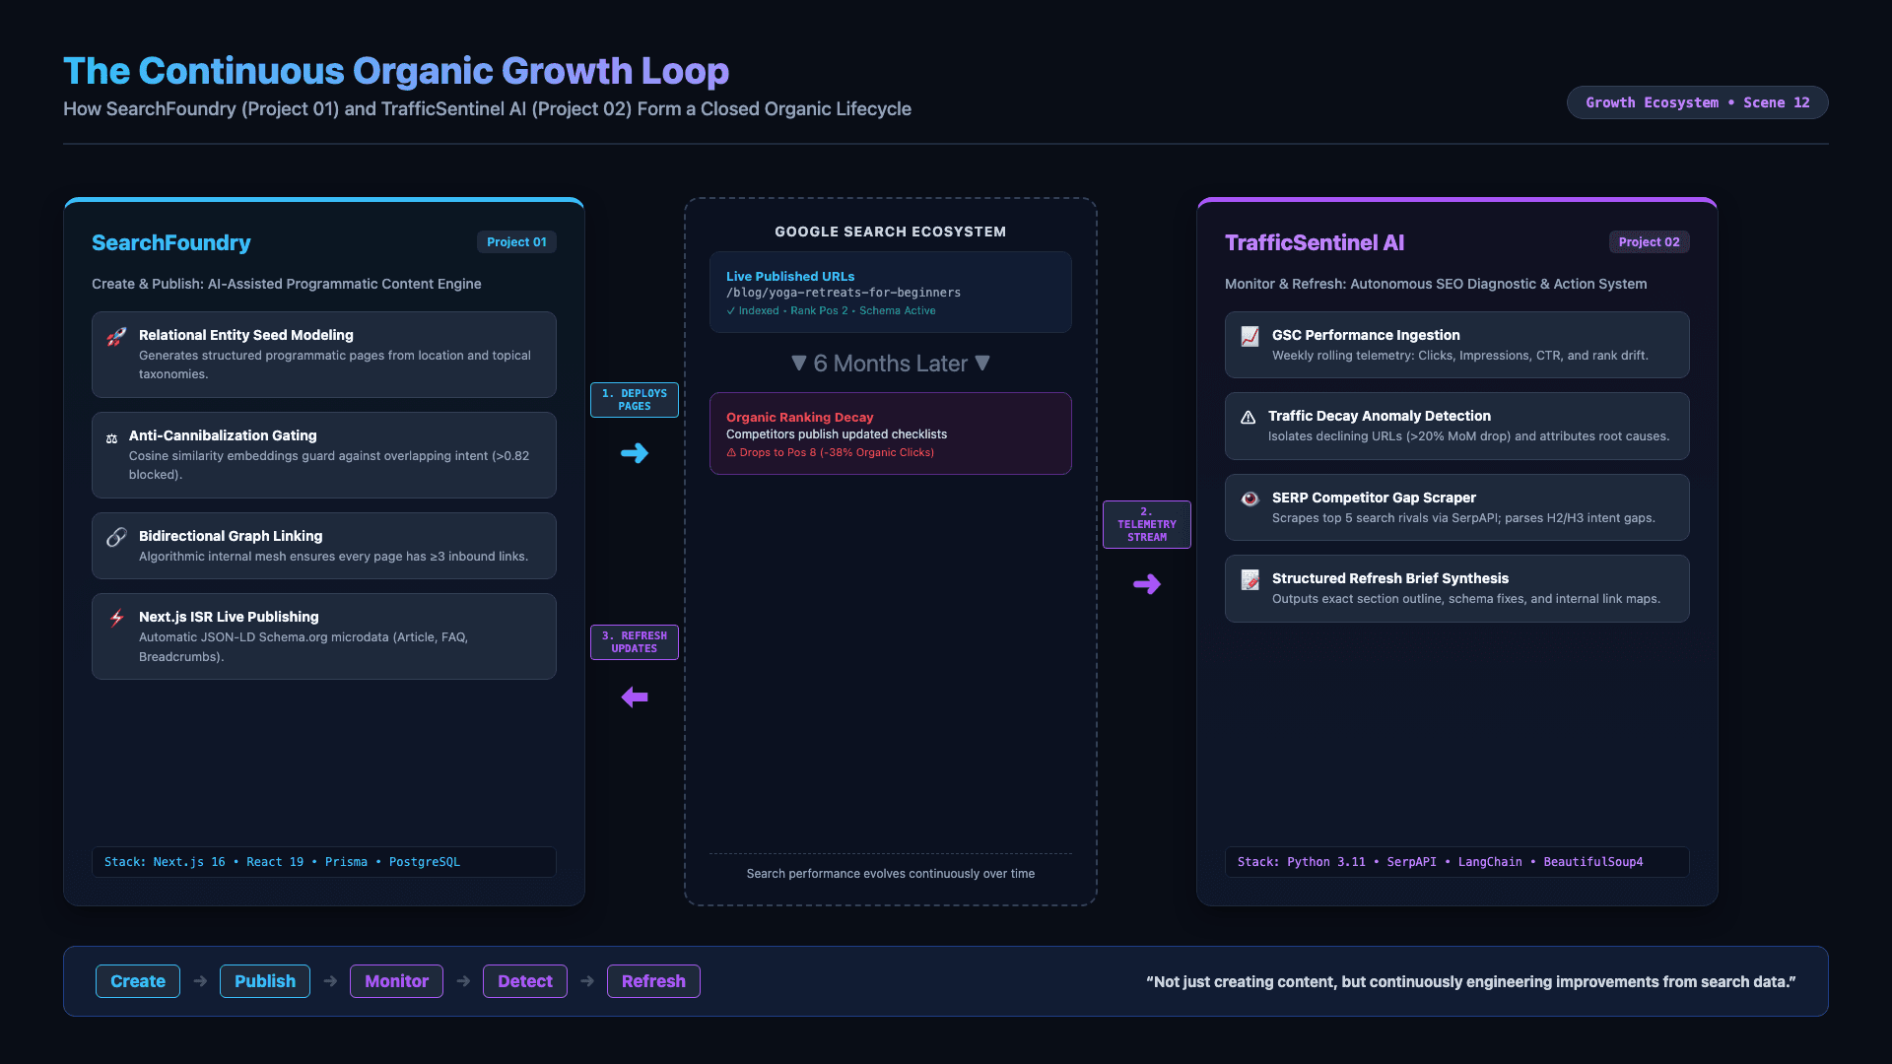Click Indexed Rank Pos 2 status line
The width and height of the screenshot is (1892, 1064).
[x=832, y=311]
